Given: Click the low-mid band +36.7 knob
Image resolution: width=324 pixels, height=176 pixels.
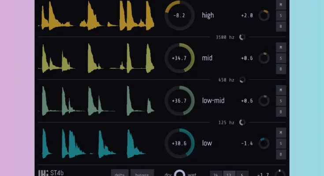Looking at the screenshot, I should 179,100.
